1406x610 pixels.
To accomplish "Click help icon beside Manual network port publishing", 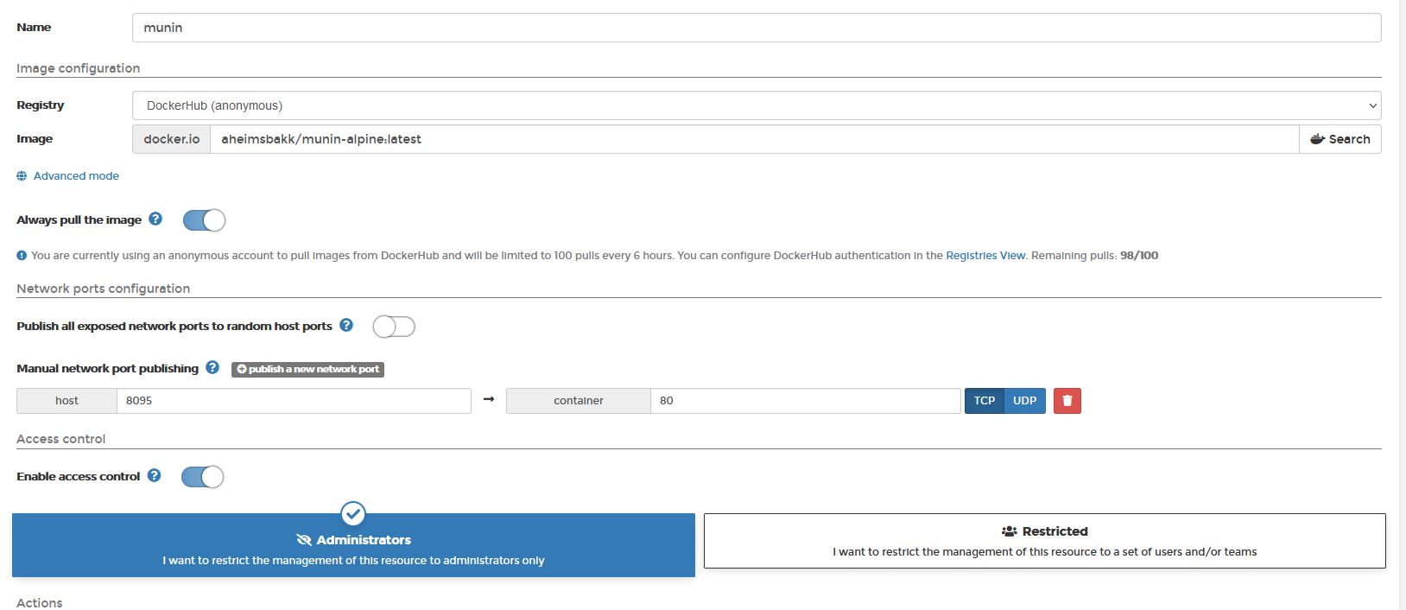I will [x=212, y=368].
